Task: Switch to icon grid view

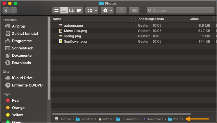Action: tap(56, 10)
